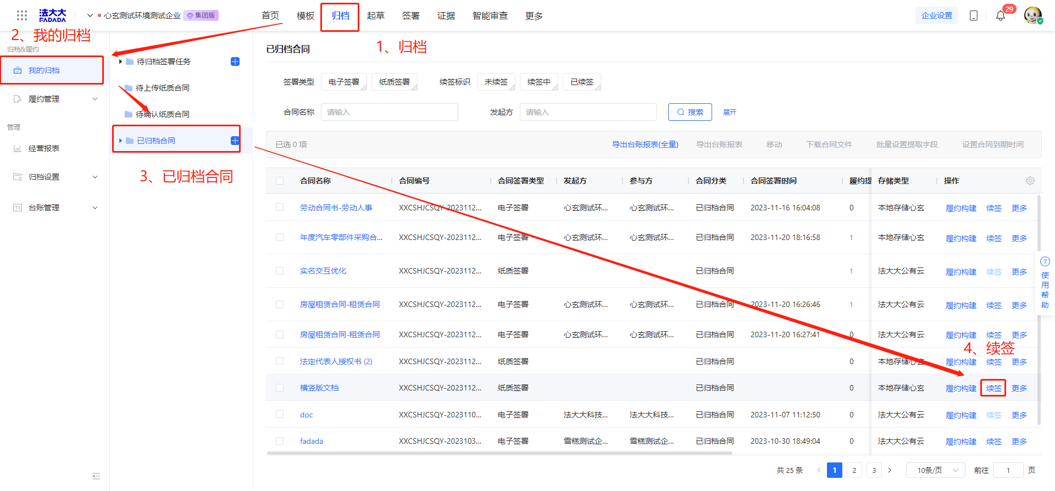Screen dimensions: 1055x491
Task: Toggle the 纸质签署 filter
Action: [x=395, y=82]
